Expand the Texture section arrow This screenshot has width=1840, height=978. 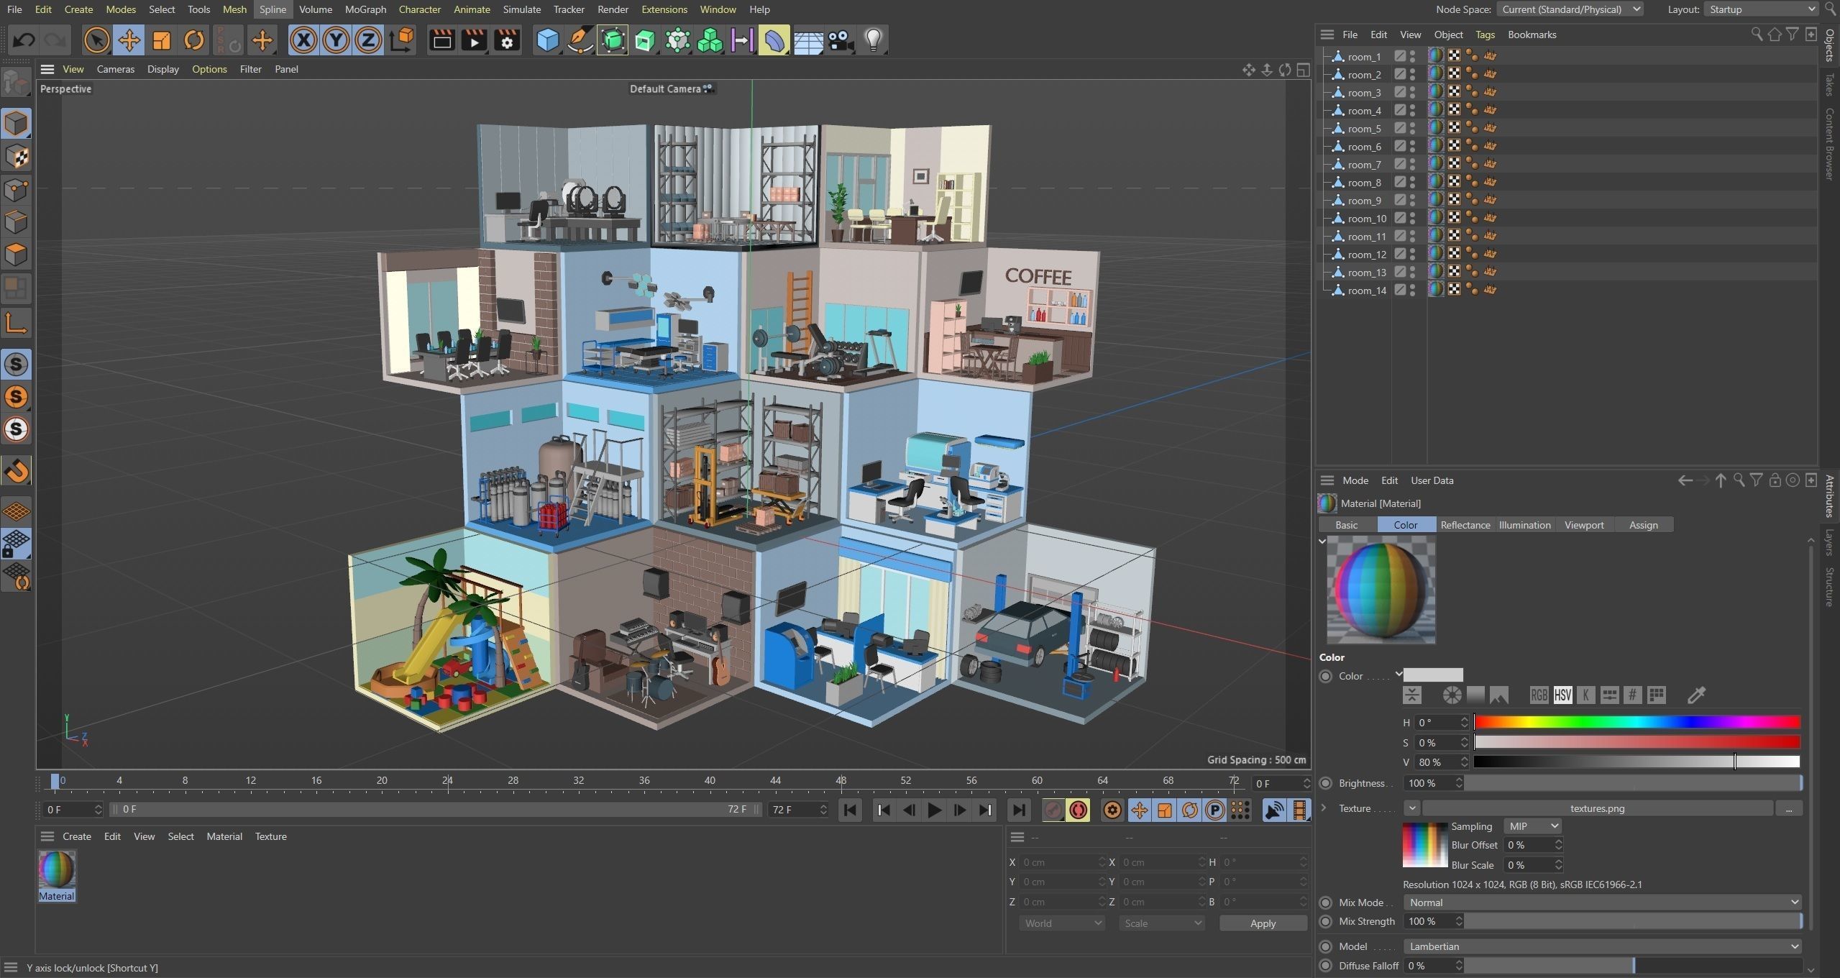click(1324, 808)
